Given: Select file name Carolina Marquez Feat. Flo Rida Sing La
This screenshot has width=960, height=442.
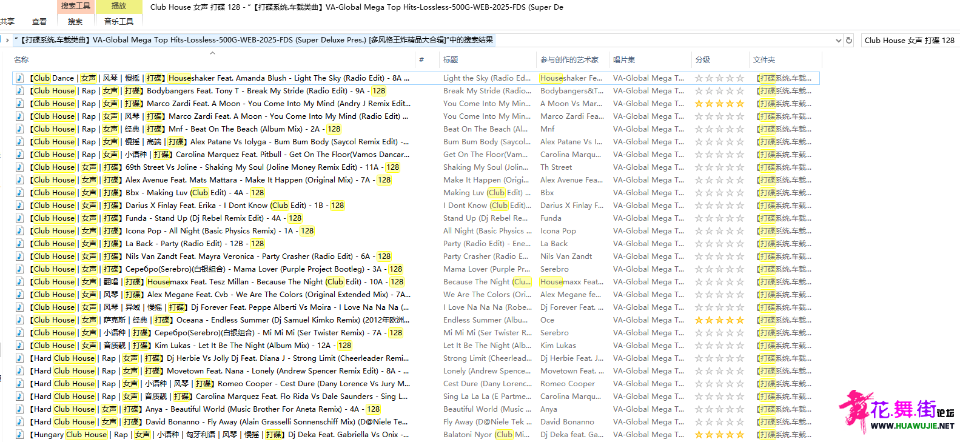Looking at the screenshot, I should tap(218, 397).
